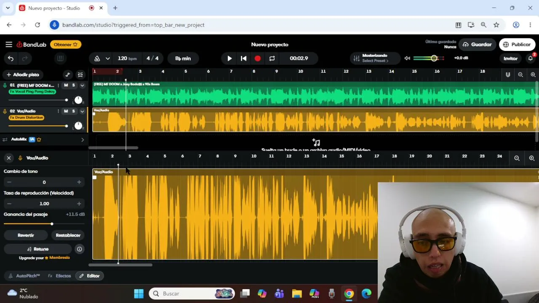Screen dimensions: 539x303
Task: Click the track 01 pan knob
Action: pyautogui.click(x=78, y=100)
